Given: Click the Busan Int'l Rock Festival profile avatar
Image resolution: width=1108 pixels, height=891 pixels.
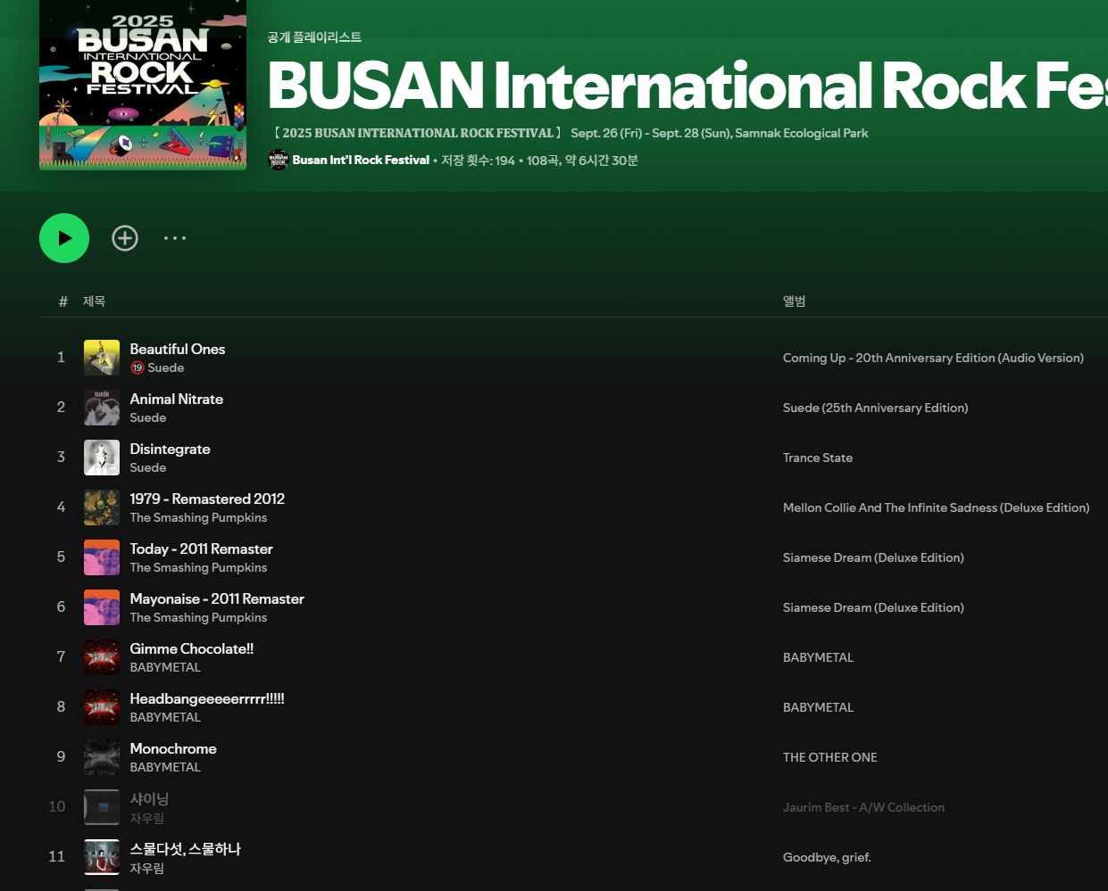Looking at the screenshot, I should coord(279,161).
